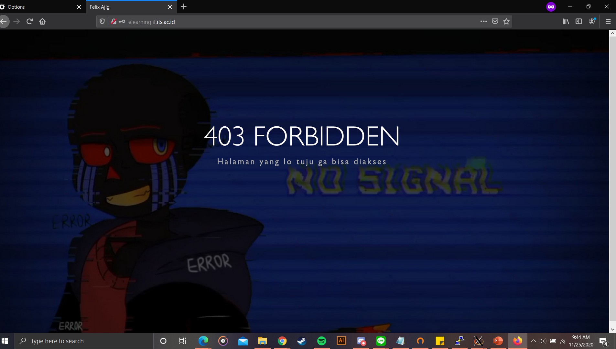Open Sticky Notes on the taskbar
This screenshot has width=616, height=349.
pyautogui.click(x=440, y=341)
